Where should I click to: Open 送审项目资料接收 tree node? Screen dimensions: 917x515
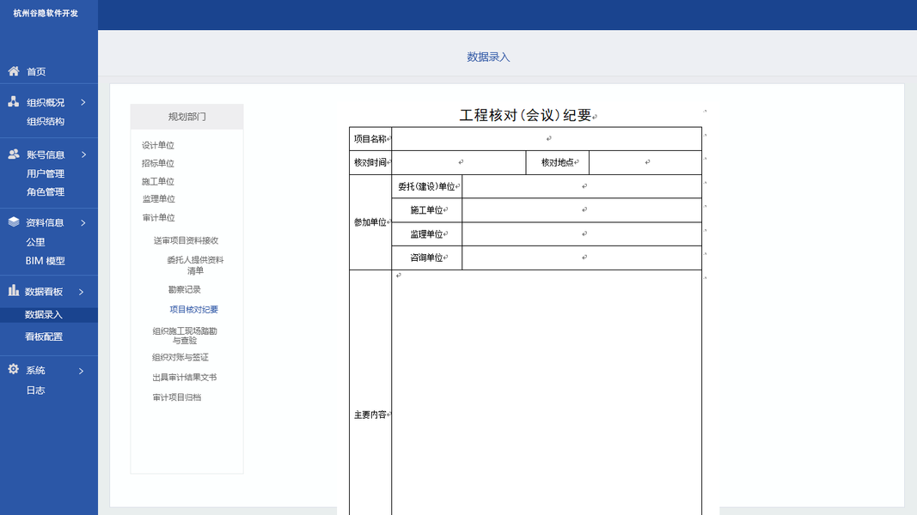click(x=186, y=240)
